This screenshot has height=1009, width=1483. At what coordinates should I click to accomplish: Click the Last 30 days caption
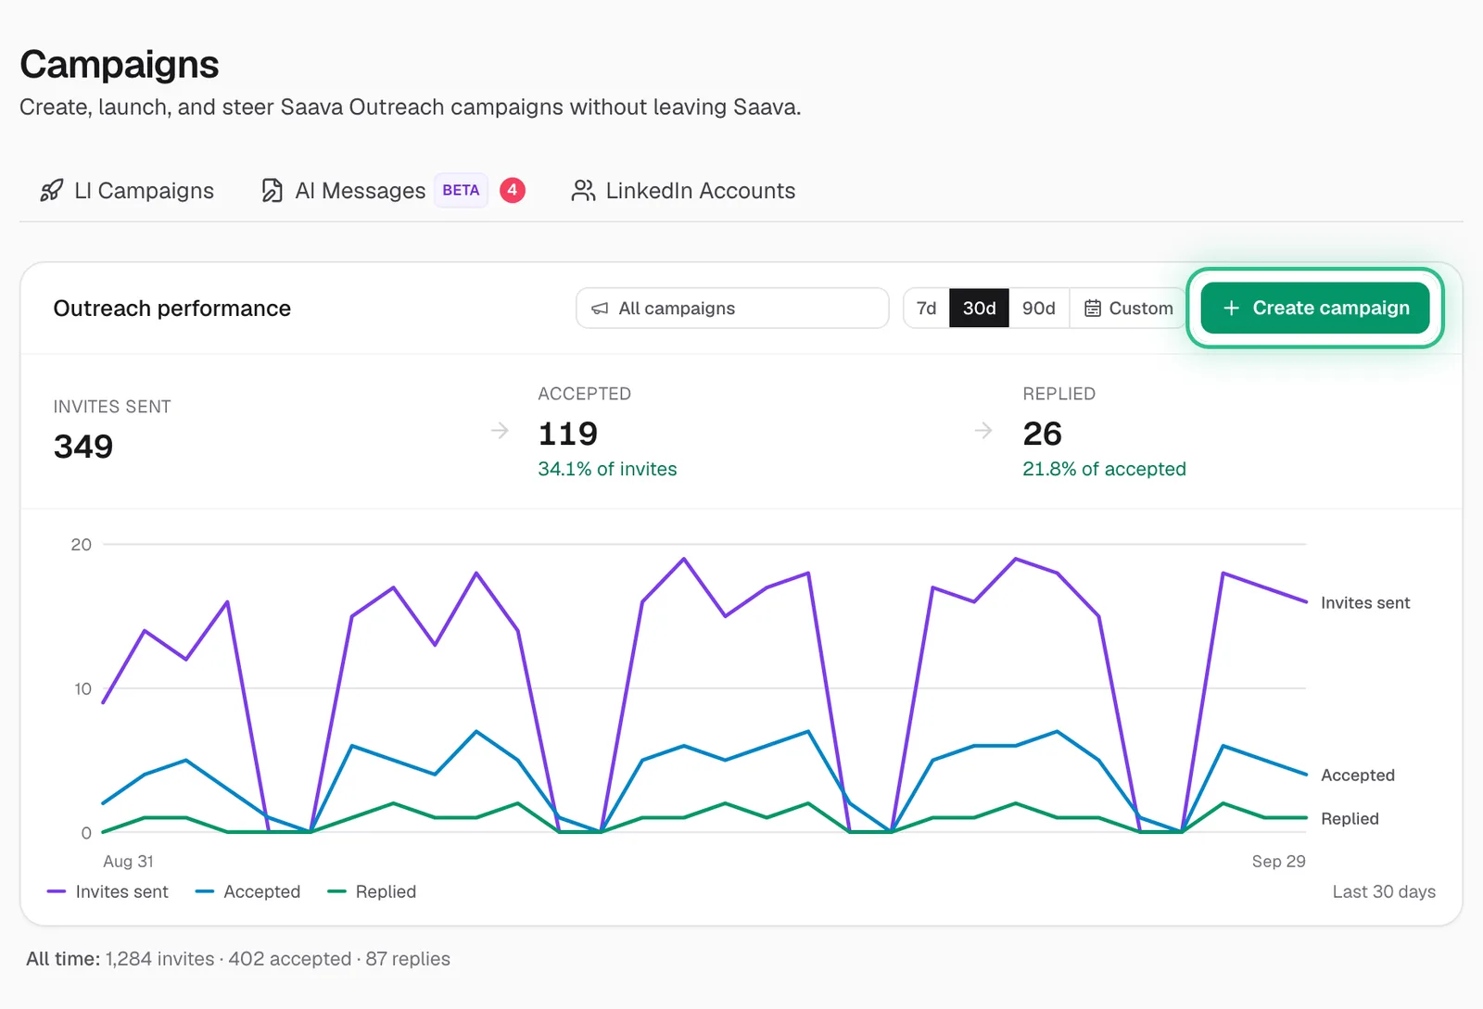coord(1384,891)
